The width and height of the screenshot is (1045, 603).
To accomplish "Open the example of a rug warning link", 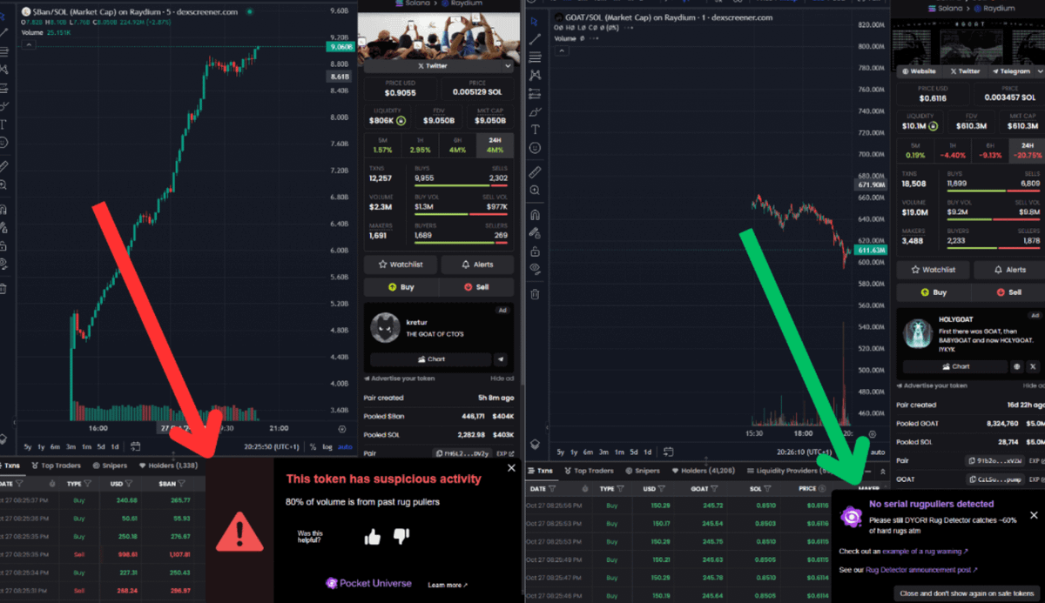I will point(925,551).
